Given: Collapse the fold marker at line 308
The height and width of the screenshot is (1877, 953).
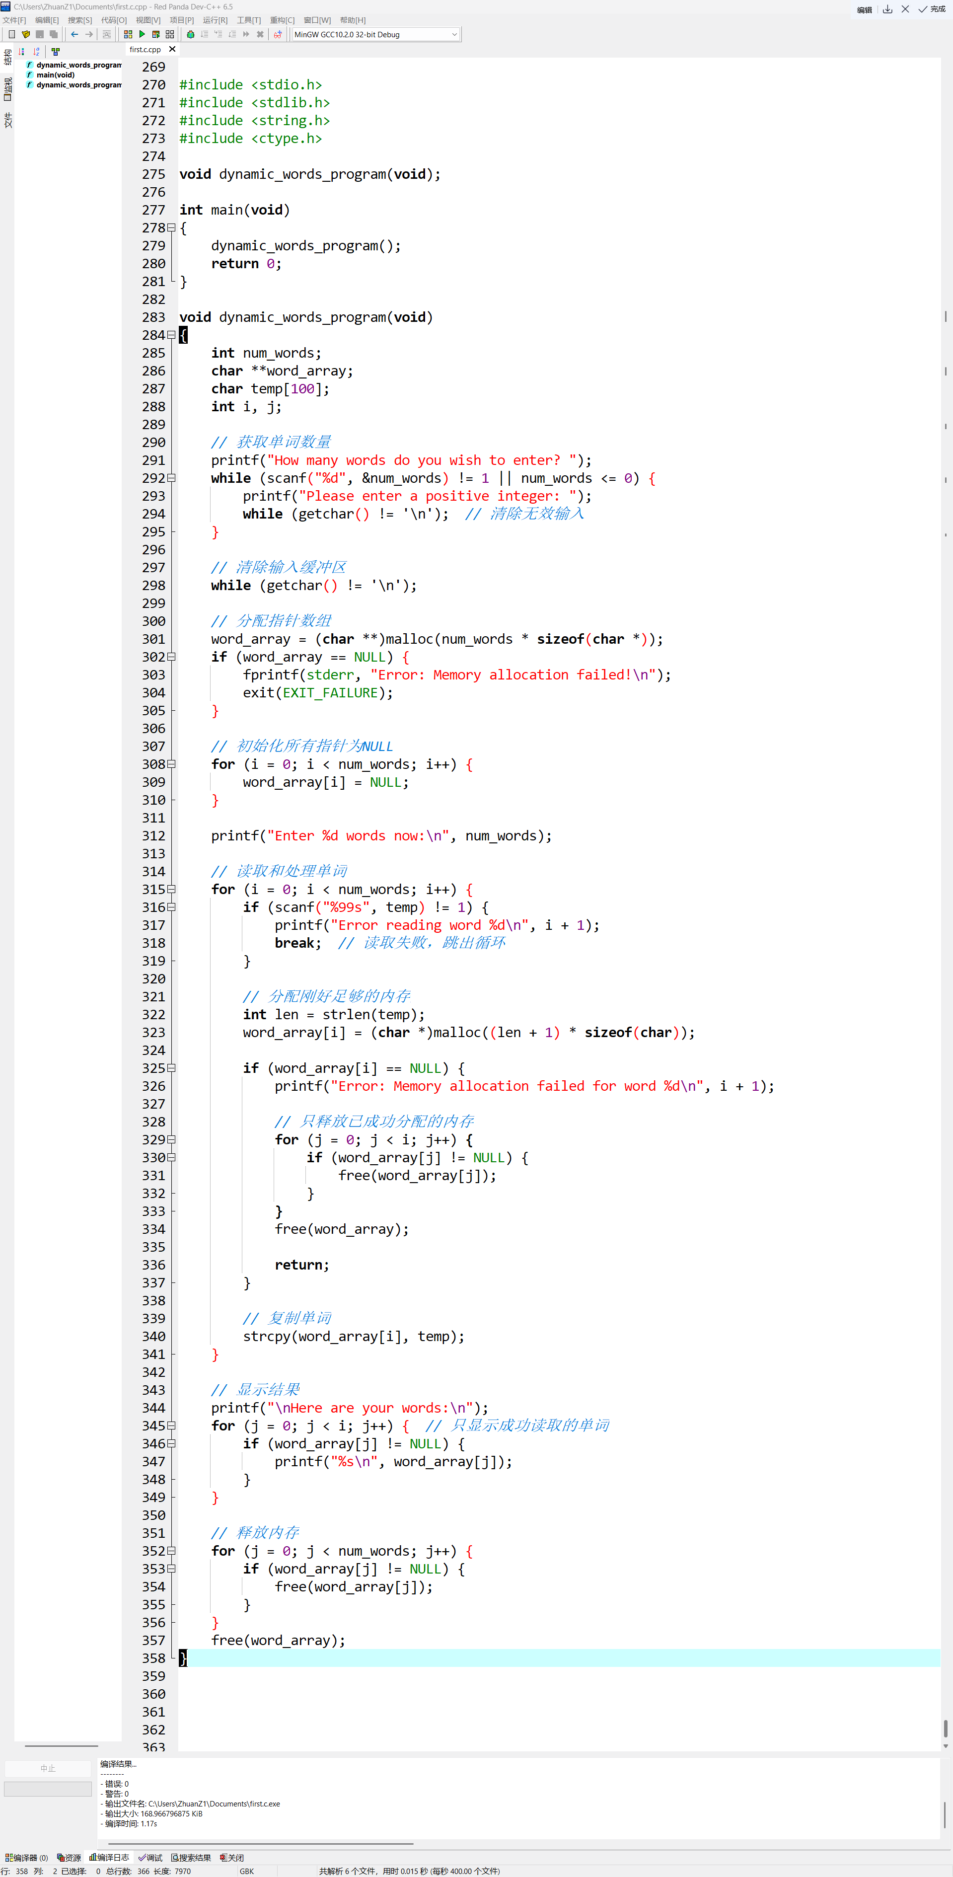Looking at the screenshot, I should (x=171, y=763).
